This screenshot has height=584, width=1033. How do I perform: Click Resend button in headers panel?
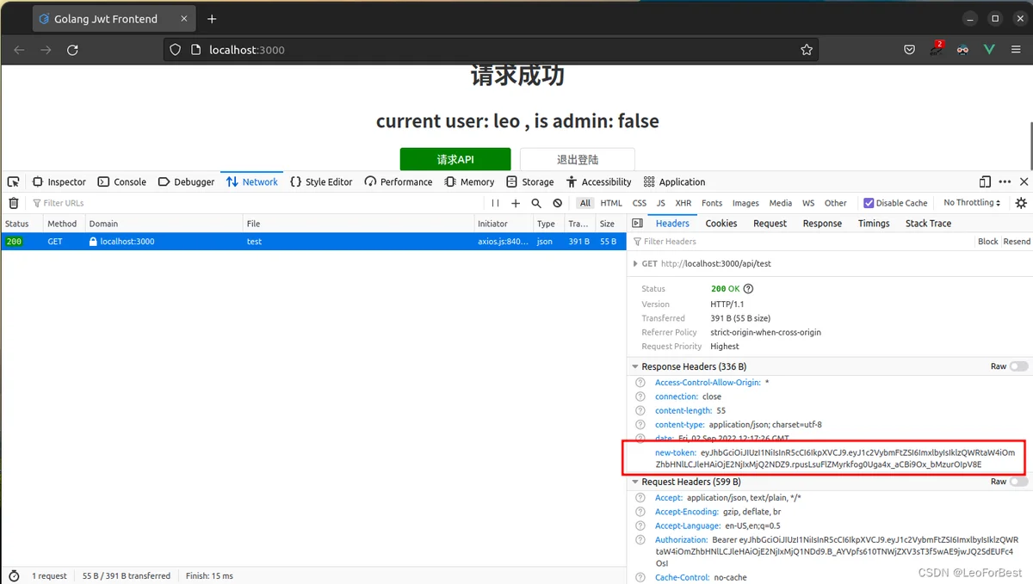tap(1017, 242)
